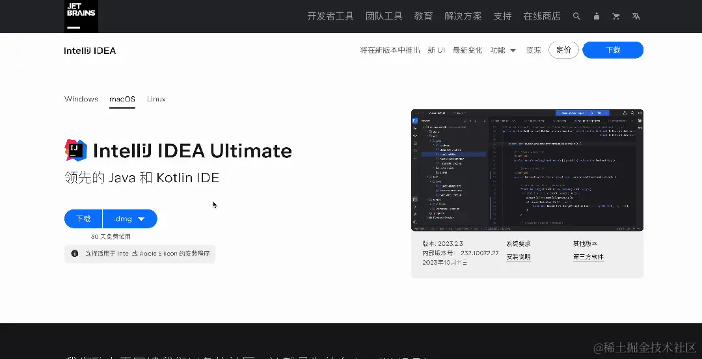Click the IntelliJ IDEA Ultimate IJ logo
This screenshot has height=359, width=702.
tap(76, 150)
